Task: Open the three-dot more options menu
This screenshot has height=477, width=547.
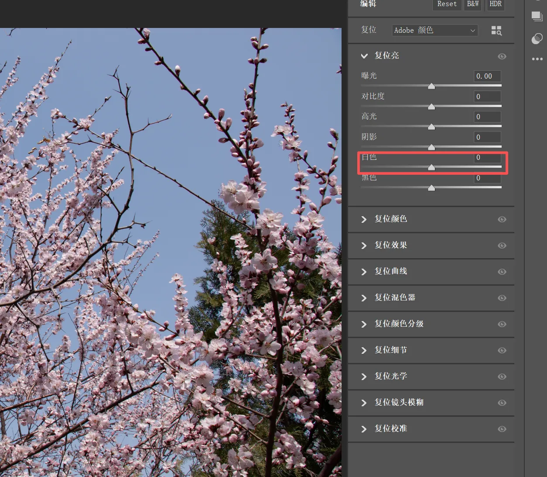Action: pos(537,59)
